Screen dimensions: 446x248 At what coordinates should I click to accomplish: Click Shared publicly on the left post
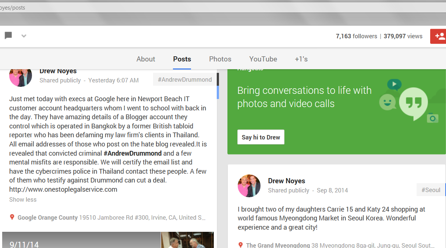coord(60,80)
